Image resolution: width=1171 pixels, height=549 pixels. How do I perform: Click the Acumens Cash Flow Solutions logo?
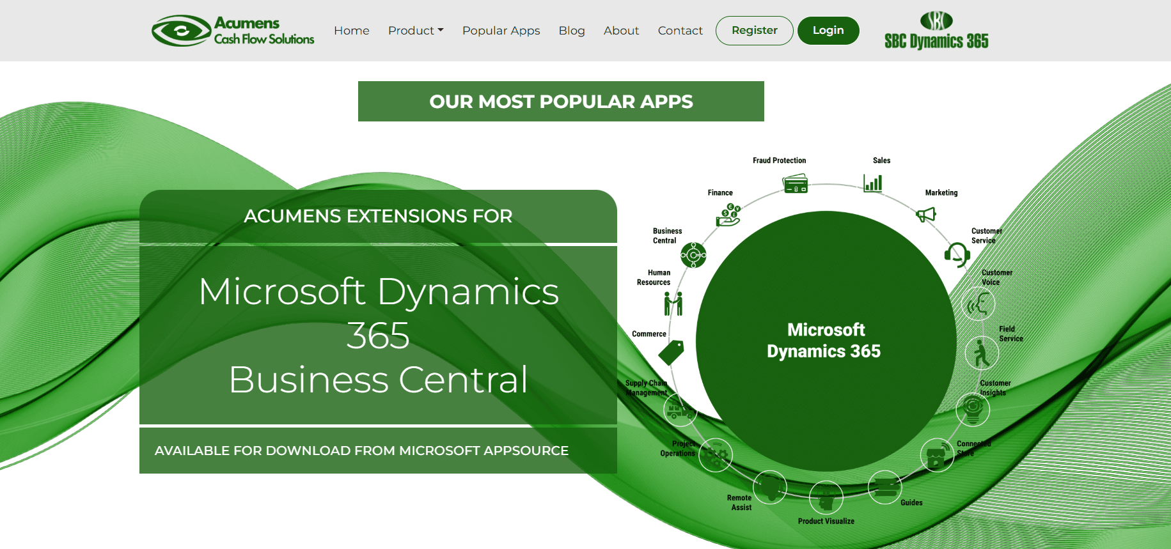coord(233,31)
